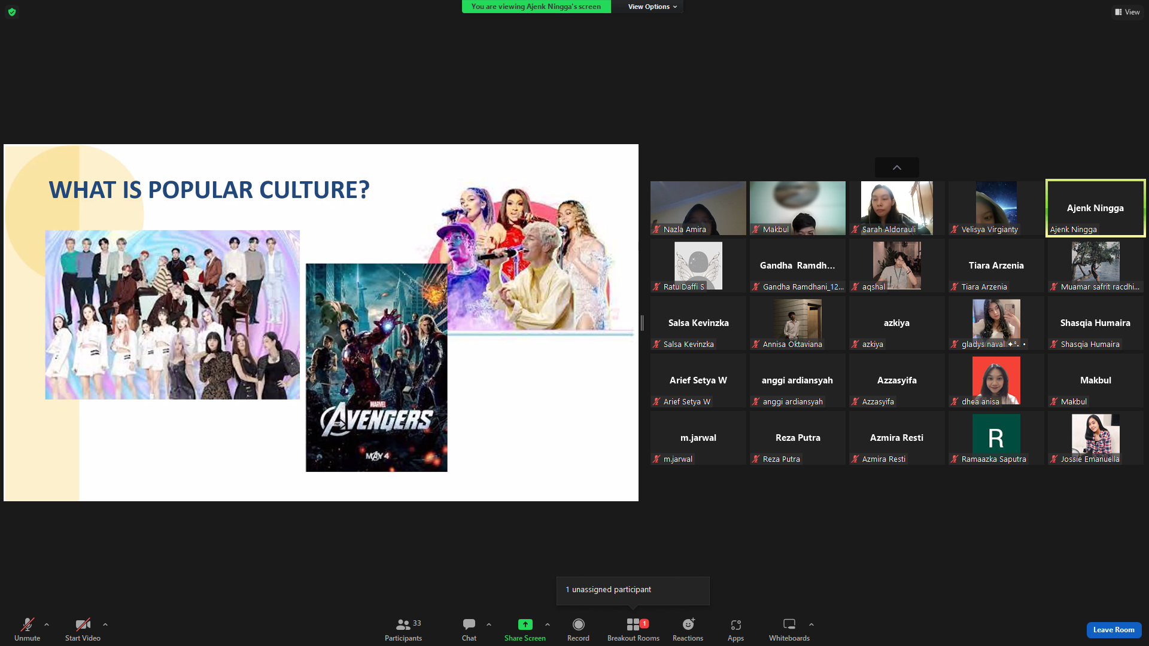Click the Avengers poster in shared slide
Screen dimensions: 1149x646
click(x=376, y=368)
